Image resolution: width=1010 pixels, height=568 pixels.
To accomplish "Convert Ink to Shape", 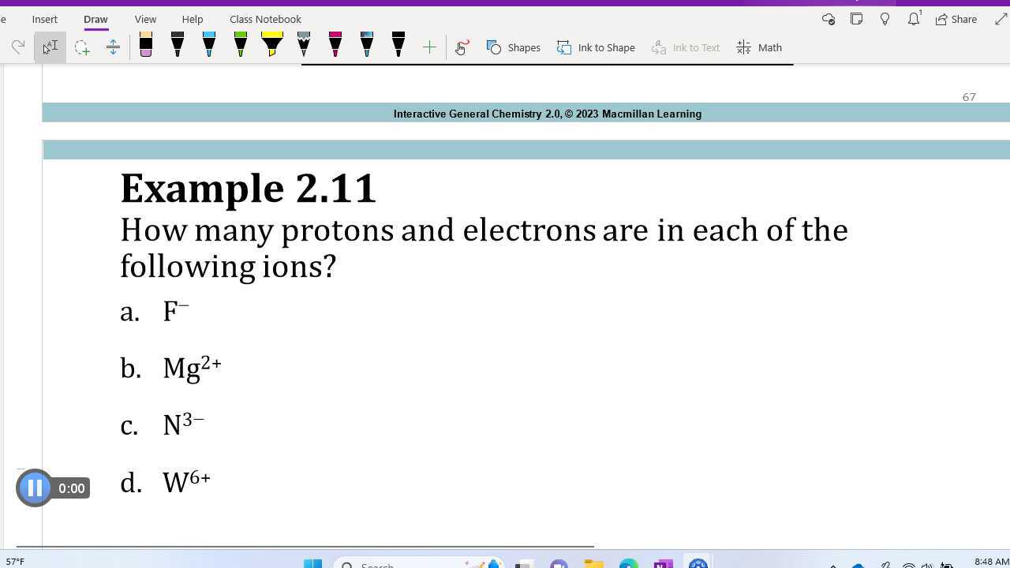I will [x=597, y=47].
